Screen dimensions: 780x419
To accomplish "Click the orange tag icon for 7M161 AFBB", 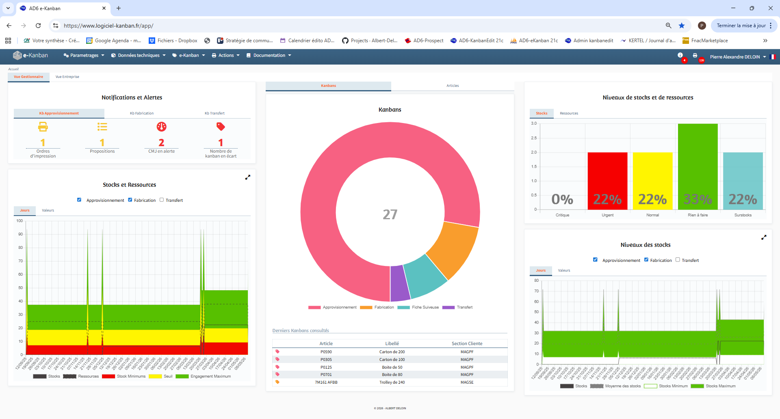I will [x=277, y=382].
